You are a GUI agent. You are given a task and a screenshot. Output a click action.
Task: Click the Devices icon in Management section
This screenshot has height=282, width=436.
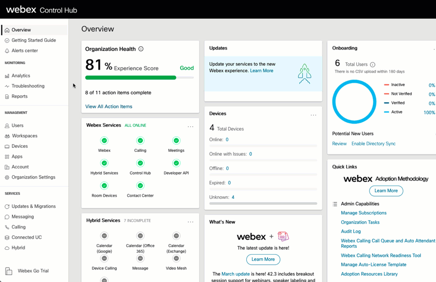[7, 146]
